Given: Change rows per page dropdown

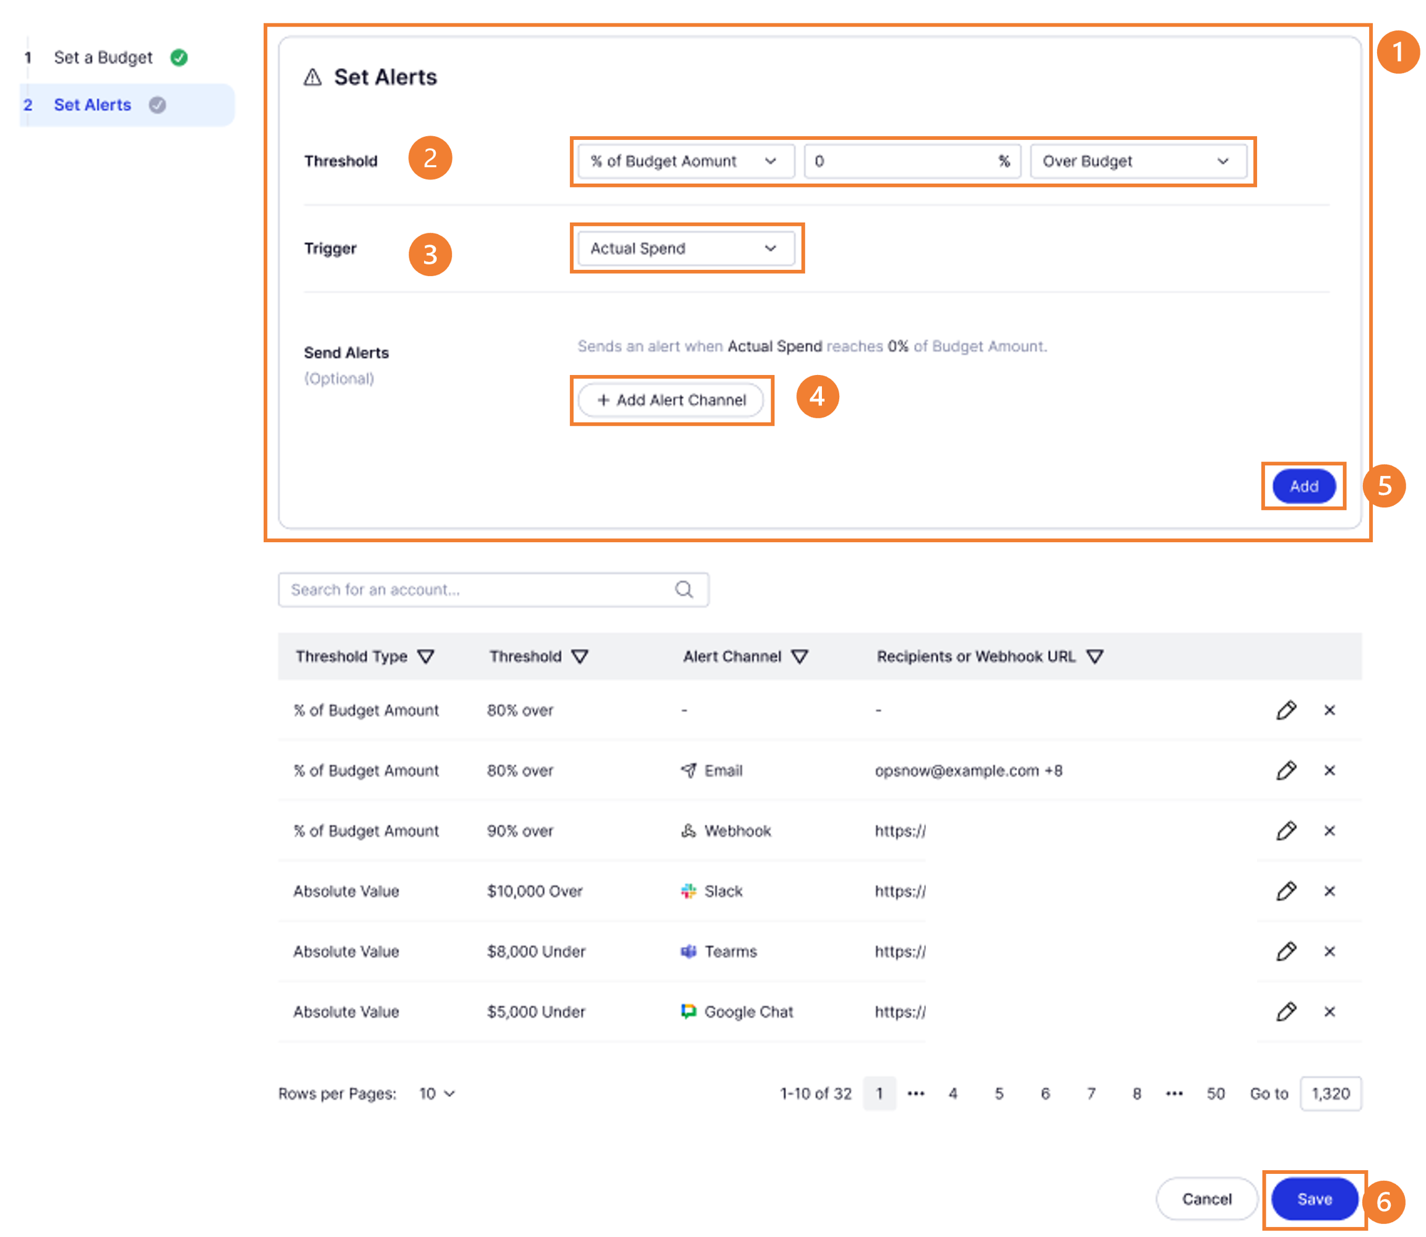Looking at the screenshot, I should coord(437,1094).
